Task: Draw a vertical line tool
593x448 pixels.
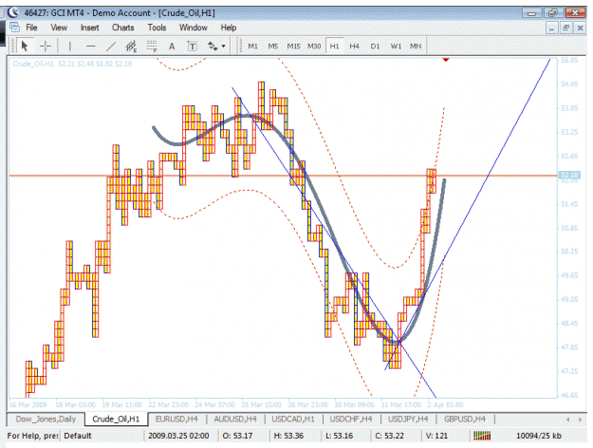Action: tap(70, 47)
